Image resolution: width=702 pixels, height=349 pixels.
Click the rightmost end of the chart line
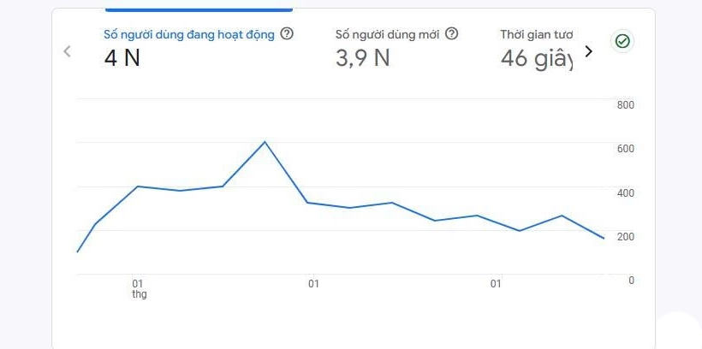click(604, 238)
